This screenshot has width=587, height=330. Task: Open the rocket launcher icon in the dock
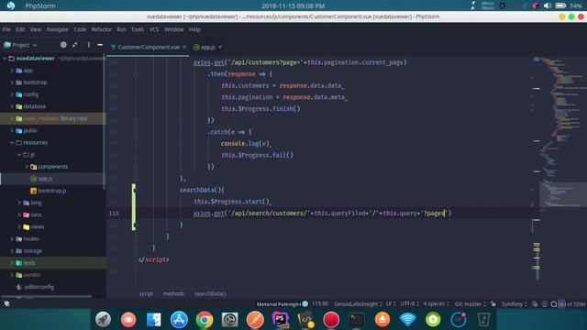(x=103, y=320)
